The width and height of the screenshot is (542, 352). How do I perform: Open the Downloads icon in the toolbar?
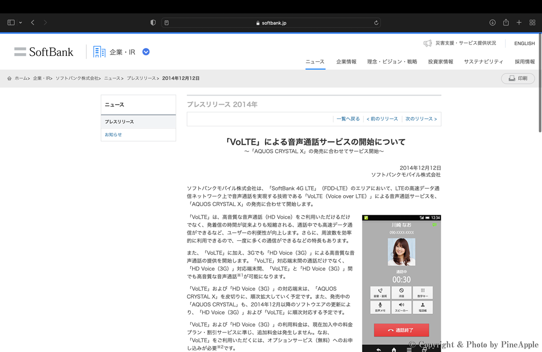[x=493, y=22]
